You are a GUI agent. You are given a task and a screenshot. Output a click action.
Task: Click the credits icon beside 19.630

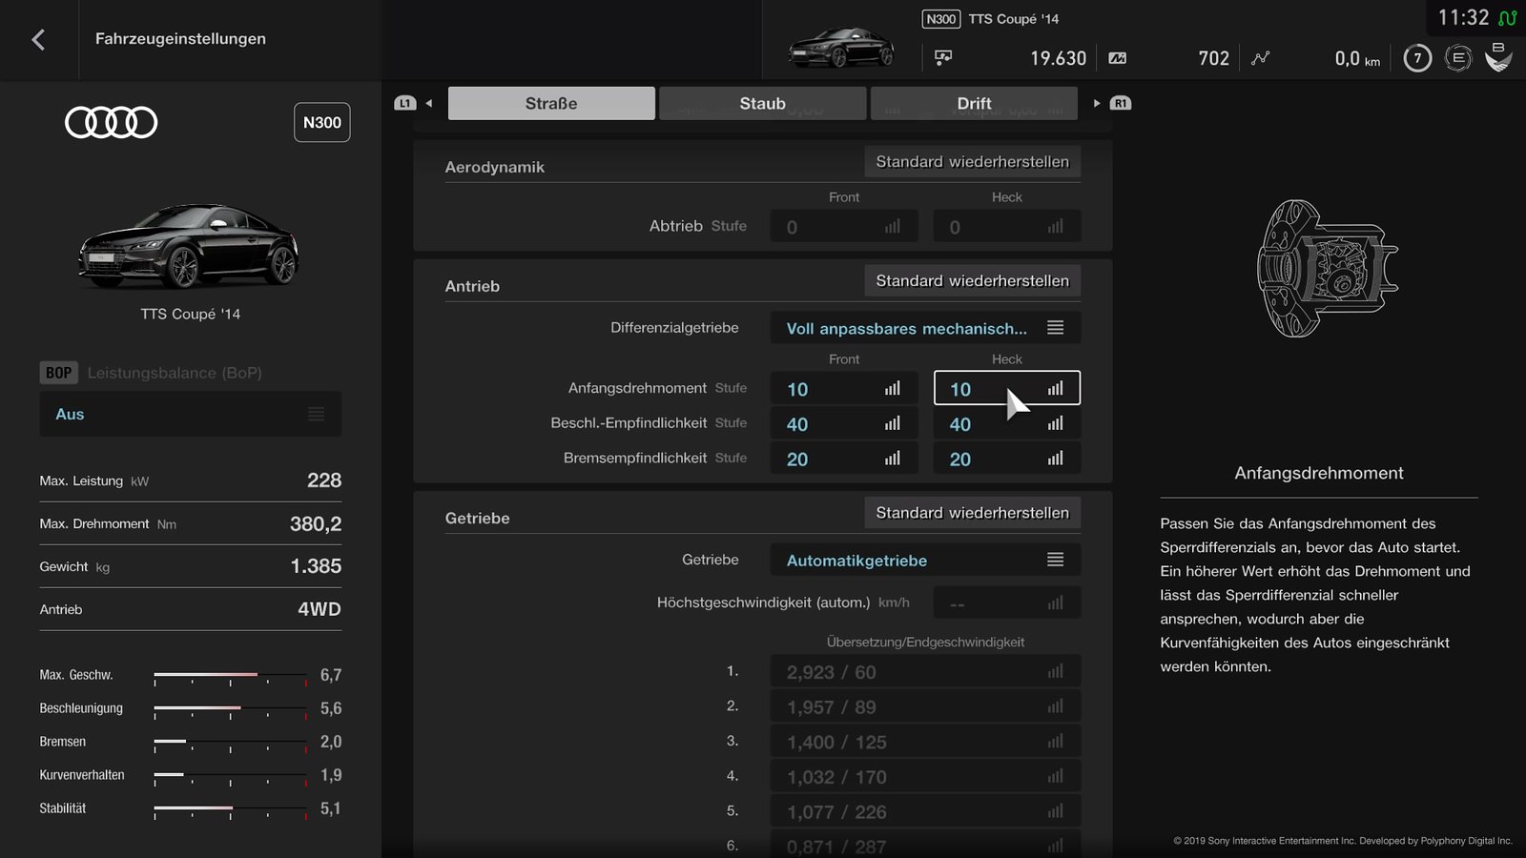coord(943,58)
